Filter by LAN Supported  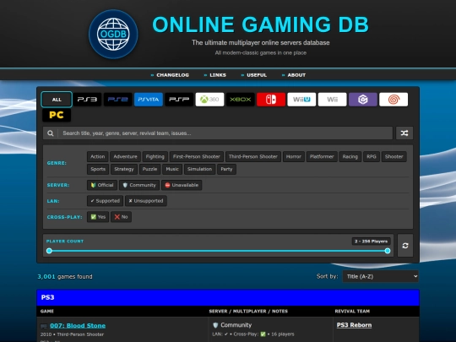(105, 201)
